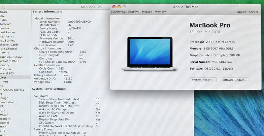Select Storage in the System Report sidebar
This screenshot has height=136, width=264.
point(4,98)
